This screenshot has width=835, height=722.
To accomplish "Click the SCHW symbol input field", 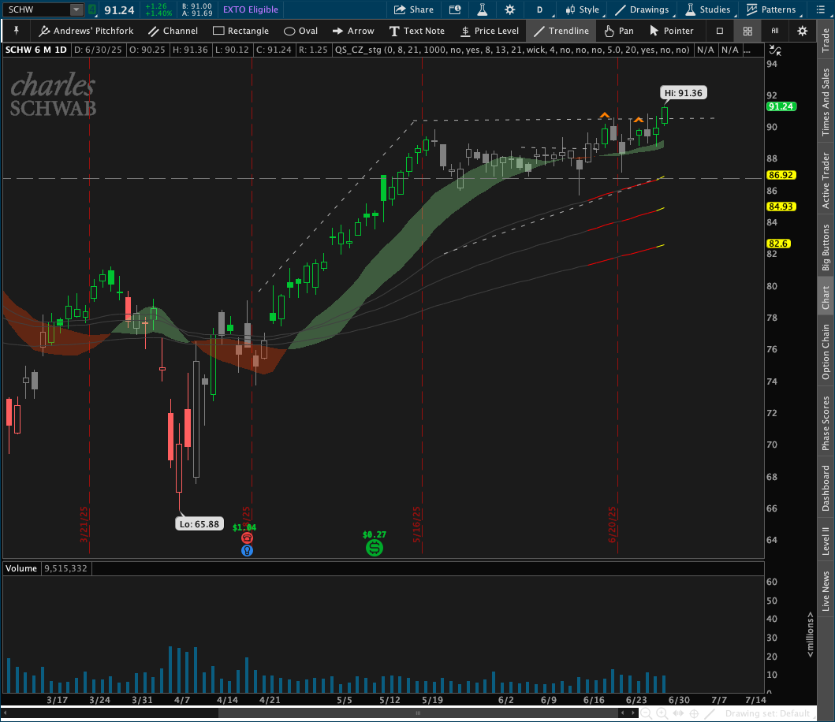I will tap(36, 9).
